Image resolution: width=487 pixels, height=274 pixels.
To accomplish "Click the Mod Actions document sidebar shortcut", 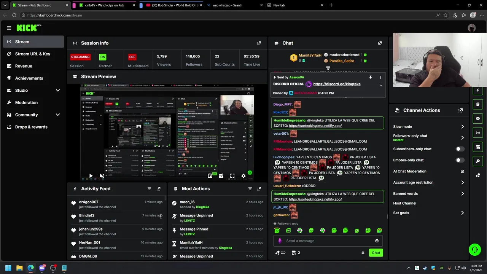I will 478,104.
